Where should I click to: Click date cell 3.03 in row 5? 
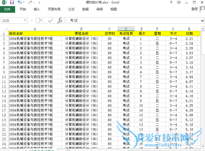pyautogui.click(x=189, y=53)
